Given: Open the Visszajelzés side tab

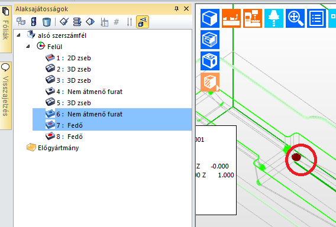Looking at the screenshot, I should click(x=5, y=90).
